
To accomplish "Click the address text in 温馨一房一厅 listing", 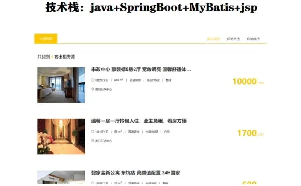I will [103, 141].
